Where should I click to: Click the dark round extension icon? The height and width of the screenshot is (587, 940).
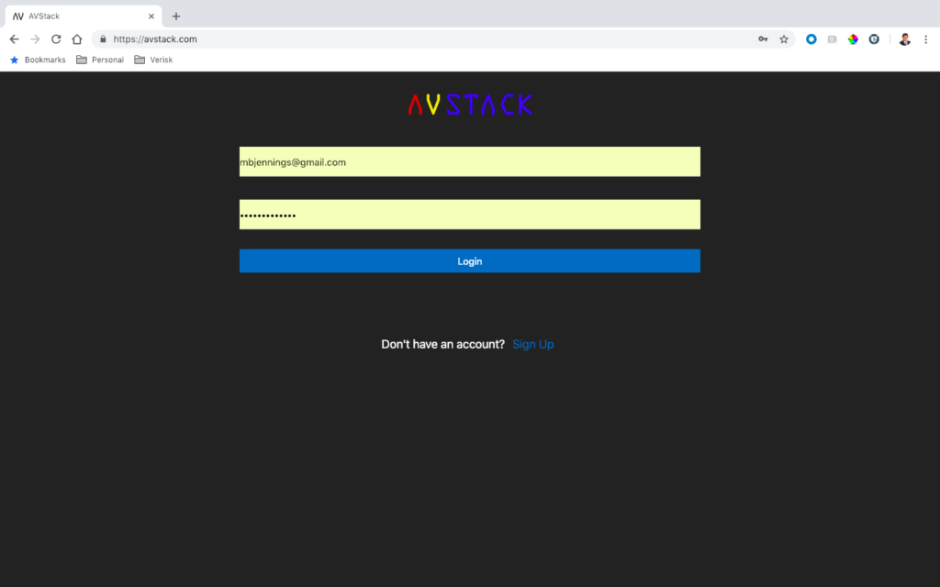click(874, 39)
